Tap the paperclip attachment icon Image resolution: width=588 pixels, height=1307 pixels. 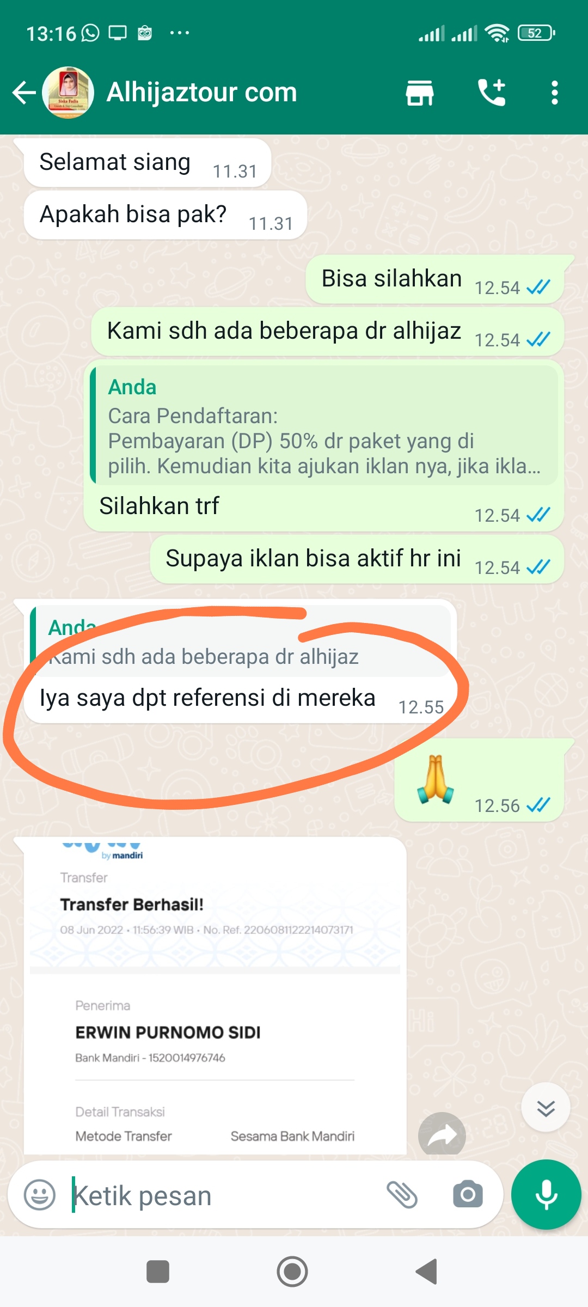(402, 1195)
